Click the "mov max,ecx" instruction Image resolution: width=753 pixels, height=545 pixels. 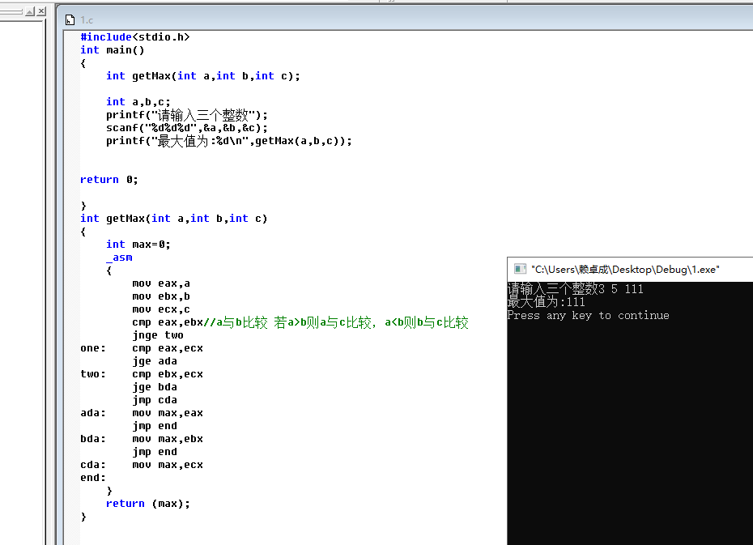pos(167,465)
